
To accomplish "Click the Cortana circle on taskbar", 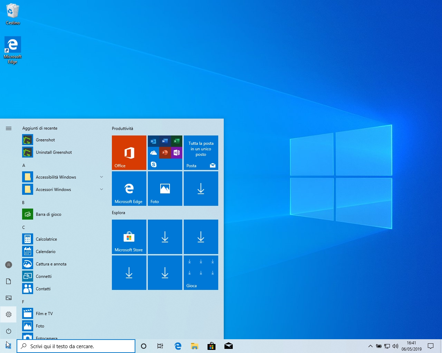I will click(x=144, y=346).
